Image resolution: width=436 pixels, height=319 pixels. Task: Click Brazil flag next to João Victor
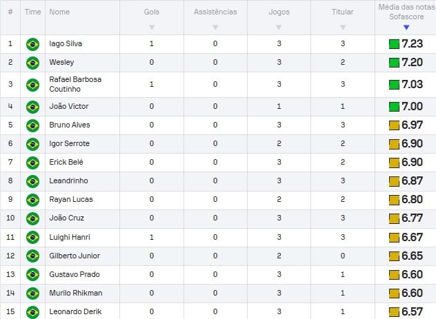32,107
